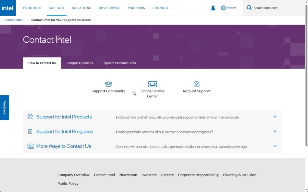Click the clipboard icon beside Support for Intel Programs
This screenshot has width=308, height=192.
(30, 131)
